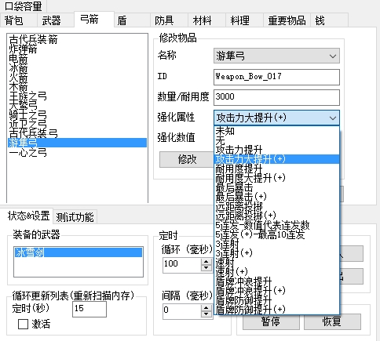Image resolution: width=380 pixels, height=341 pixels.
Task: Select 火箭 in the item list
Action: point(77,78)
